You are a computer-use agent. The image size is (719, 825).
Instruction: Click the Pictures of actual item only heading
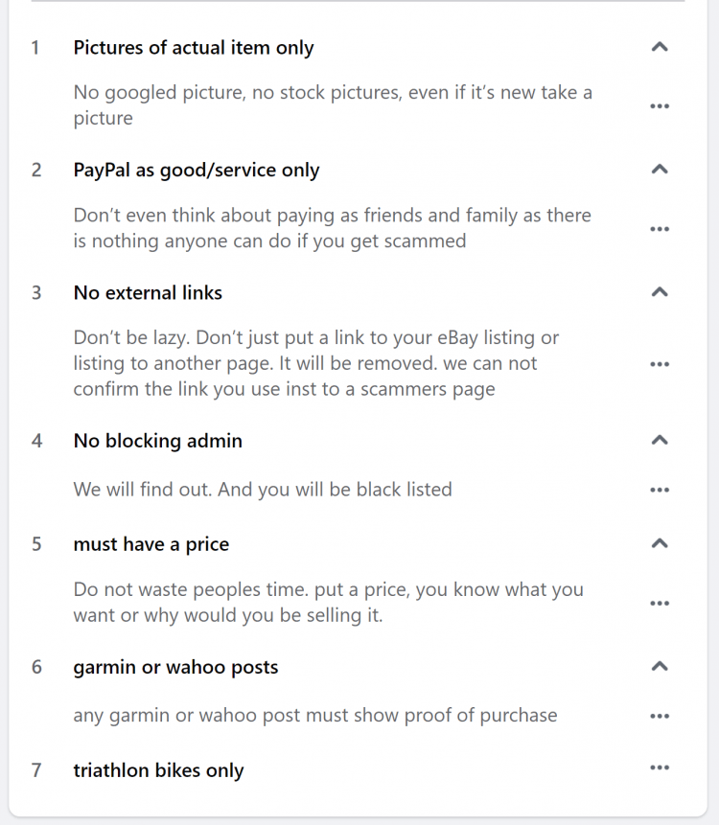tap(194, 47)
